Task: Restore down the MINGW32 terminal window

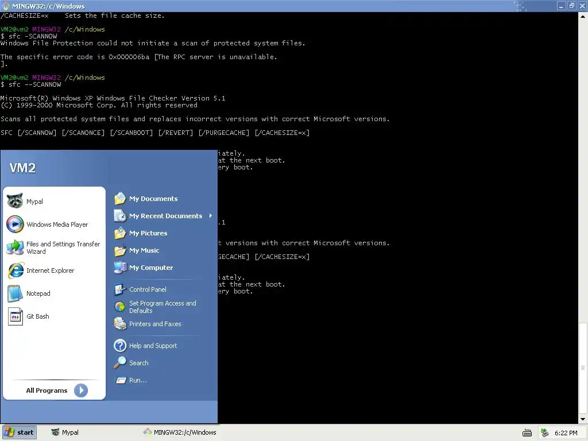Action: coord(572,6)
